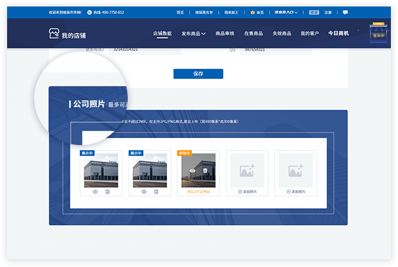Click the fifth slot's add-image placeholder icon
The height and width of the screenshot is (267, 398).
click(x=295, y=170)
